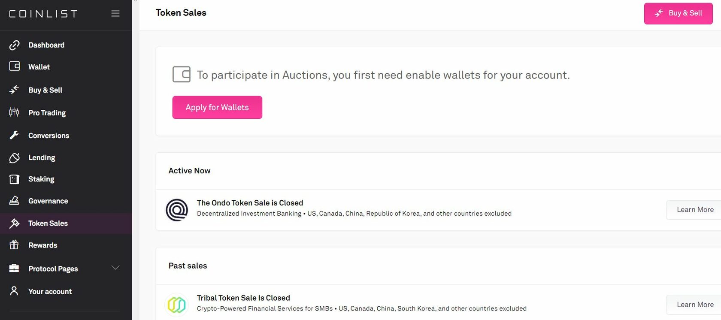Toggle sidebar with the hamburger menu icon

[115, 13]
